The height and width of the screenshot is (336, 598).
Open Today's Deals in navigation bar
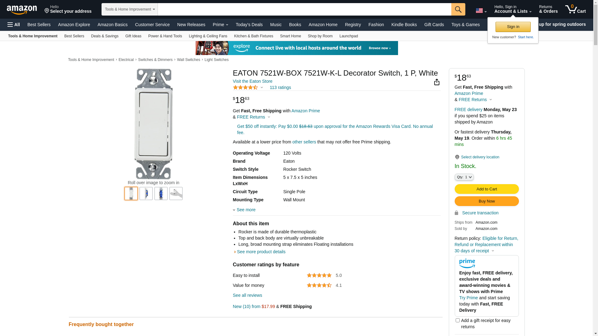tap(249, 25)
